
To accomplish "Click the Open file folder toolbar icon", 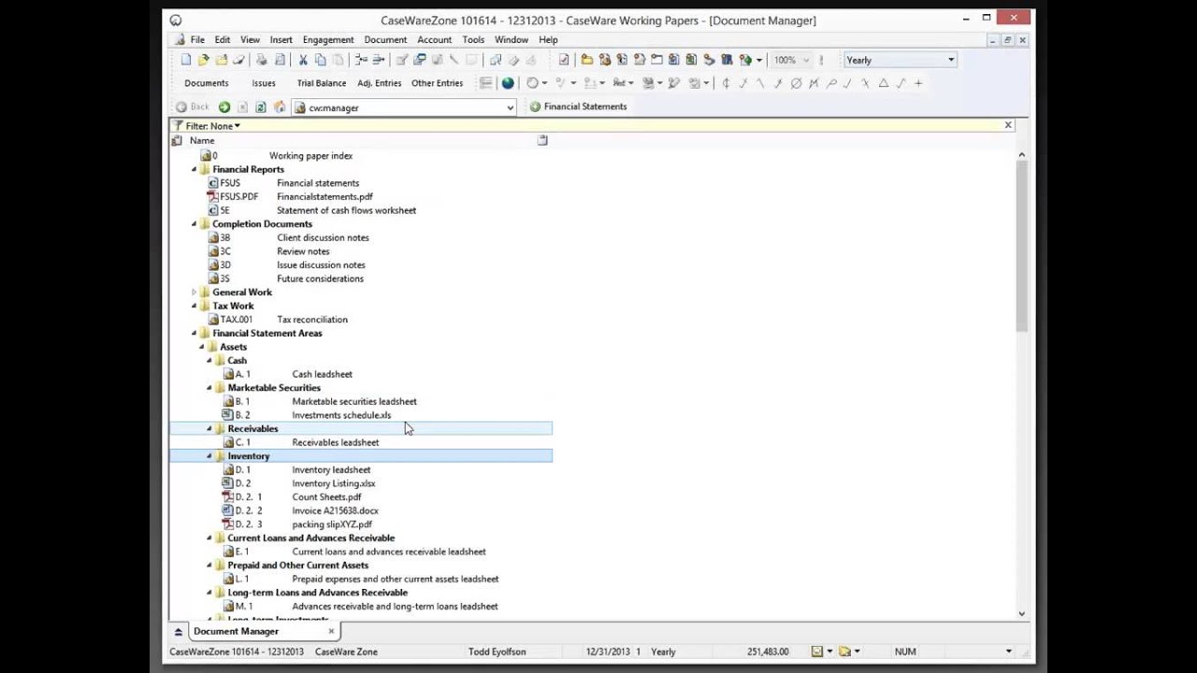I will point(203,60).
